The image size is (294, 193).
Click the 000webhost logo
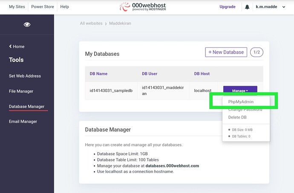point(143,7)
